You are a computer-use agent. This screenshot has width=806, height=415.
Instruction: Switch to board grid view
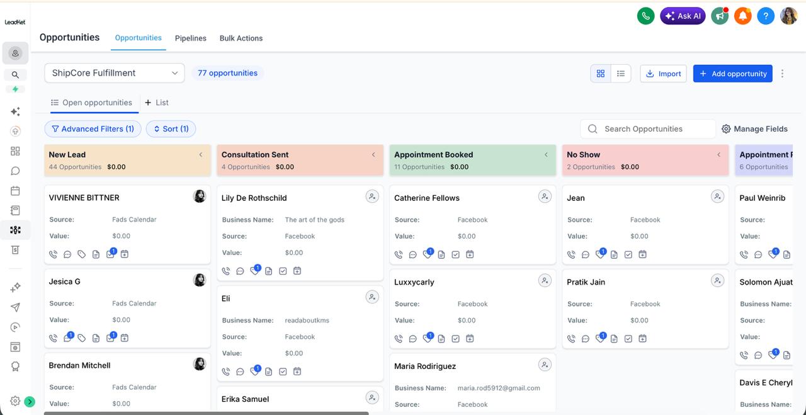click(x=601, y=74)
